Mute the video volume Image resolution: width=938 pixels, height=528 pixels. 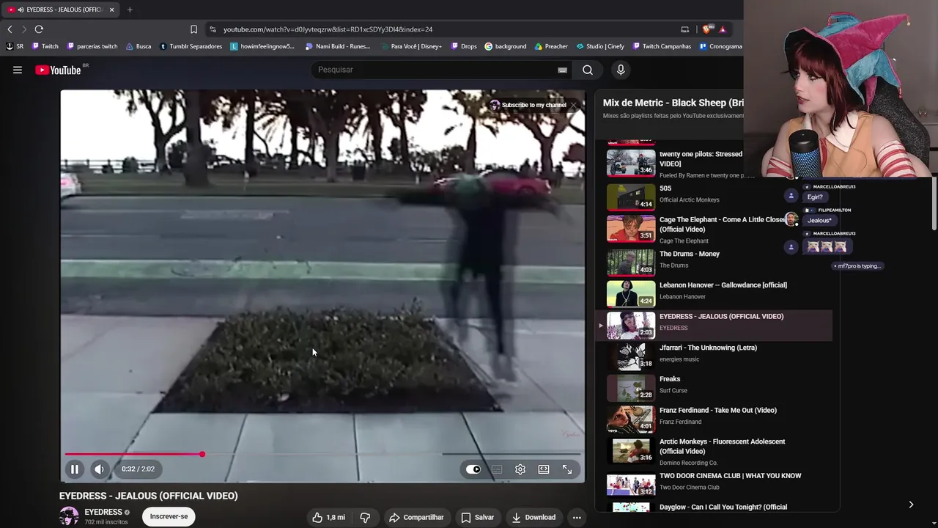[x=100, y=469]
